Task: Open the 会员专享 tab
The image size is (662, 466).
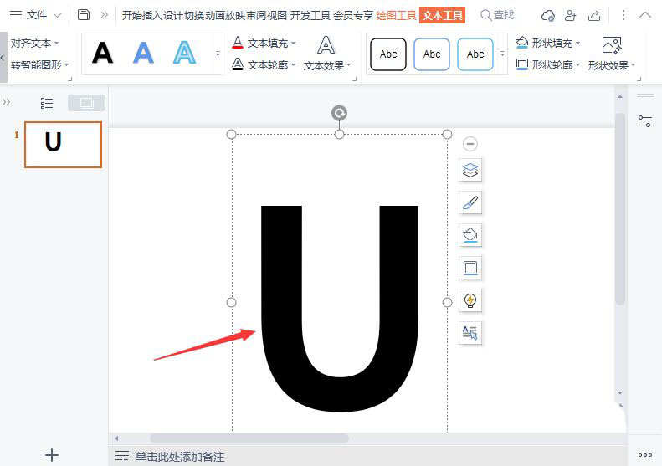Action: coord(353,16)
